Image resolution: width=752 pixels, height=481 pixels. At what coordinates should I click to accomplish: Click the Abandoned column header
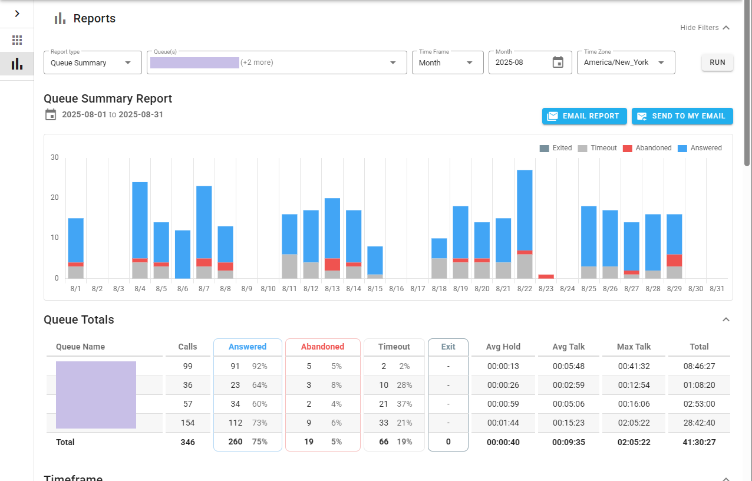click(322, 347)
